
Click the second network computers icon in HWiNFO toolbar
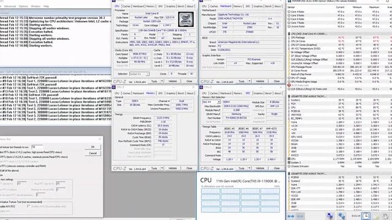point(342,216)
